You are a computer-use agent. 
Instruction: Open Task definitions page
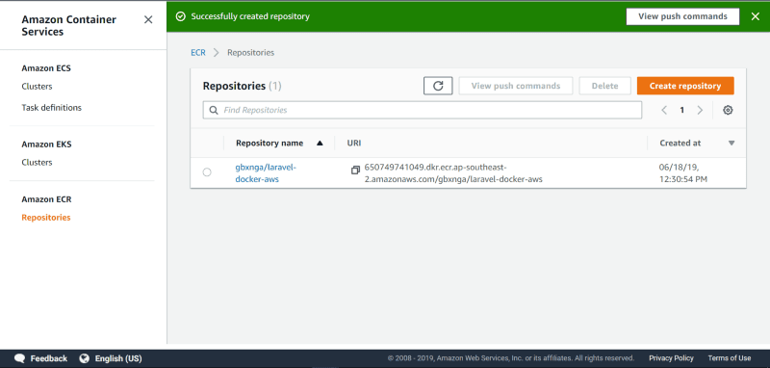coord(52,108)
